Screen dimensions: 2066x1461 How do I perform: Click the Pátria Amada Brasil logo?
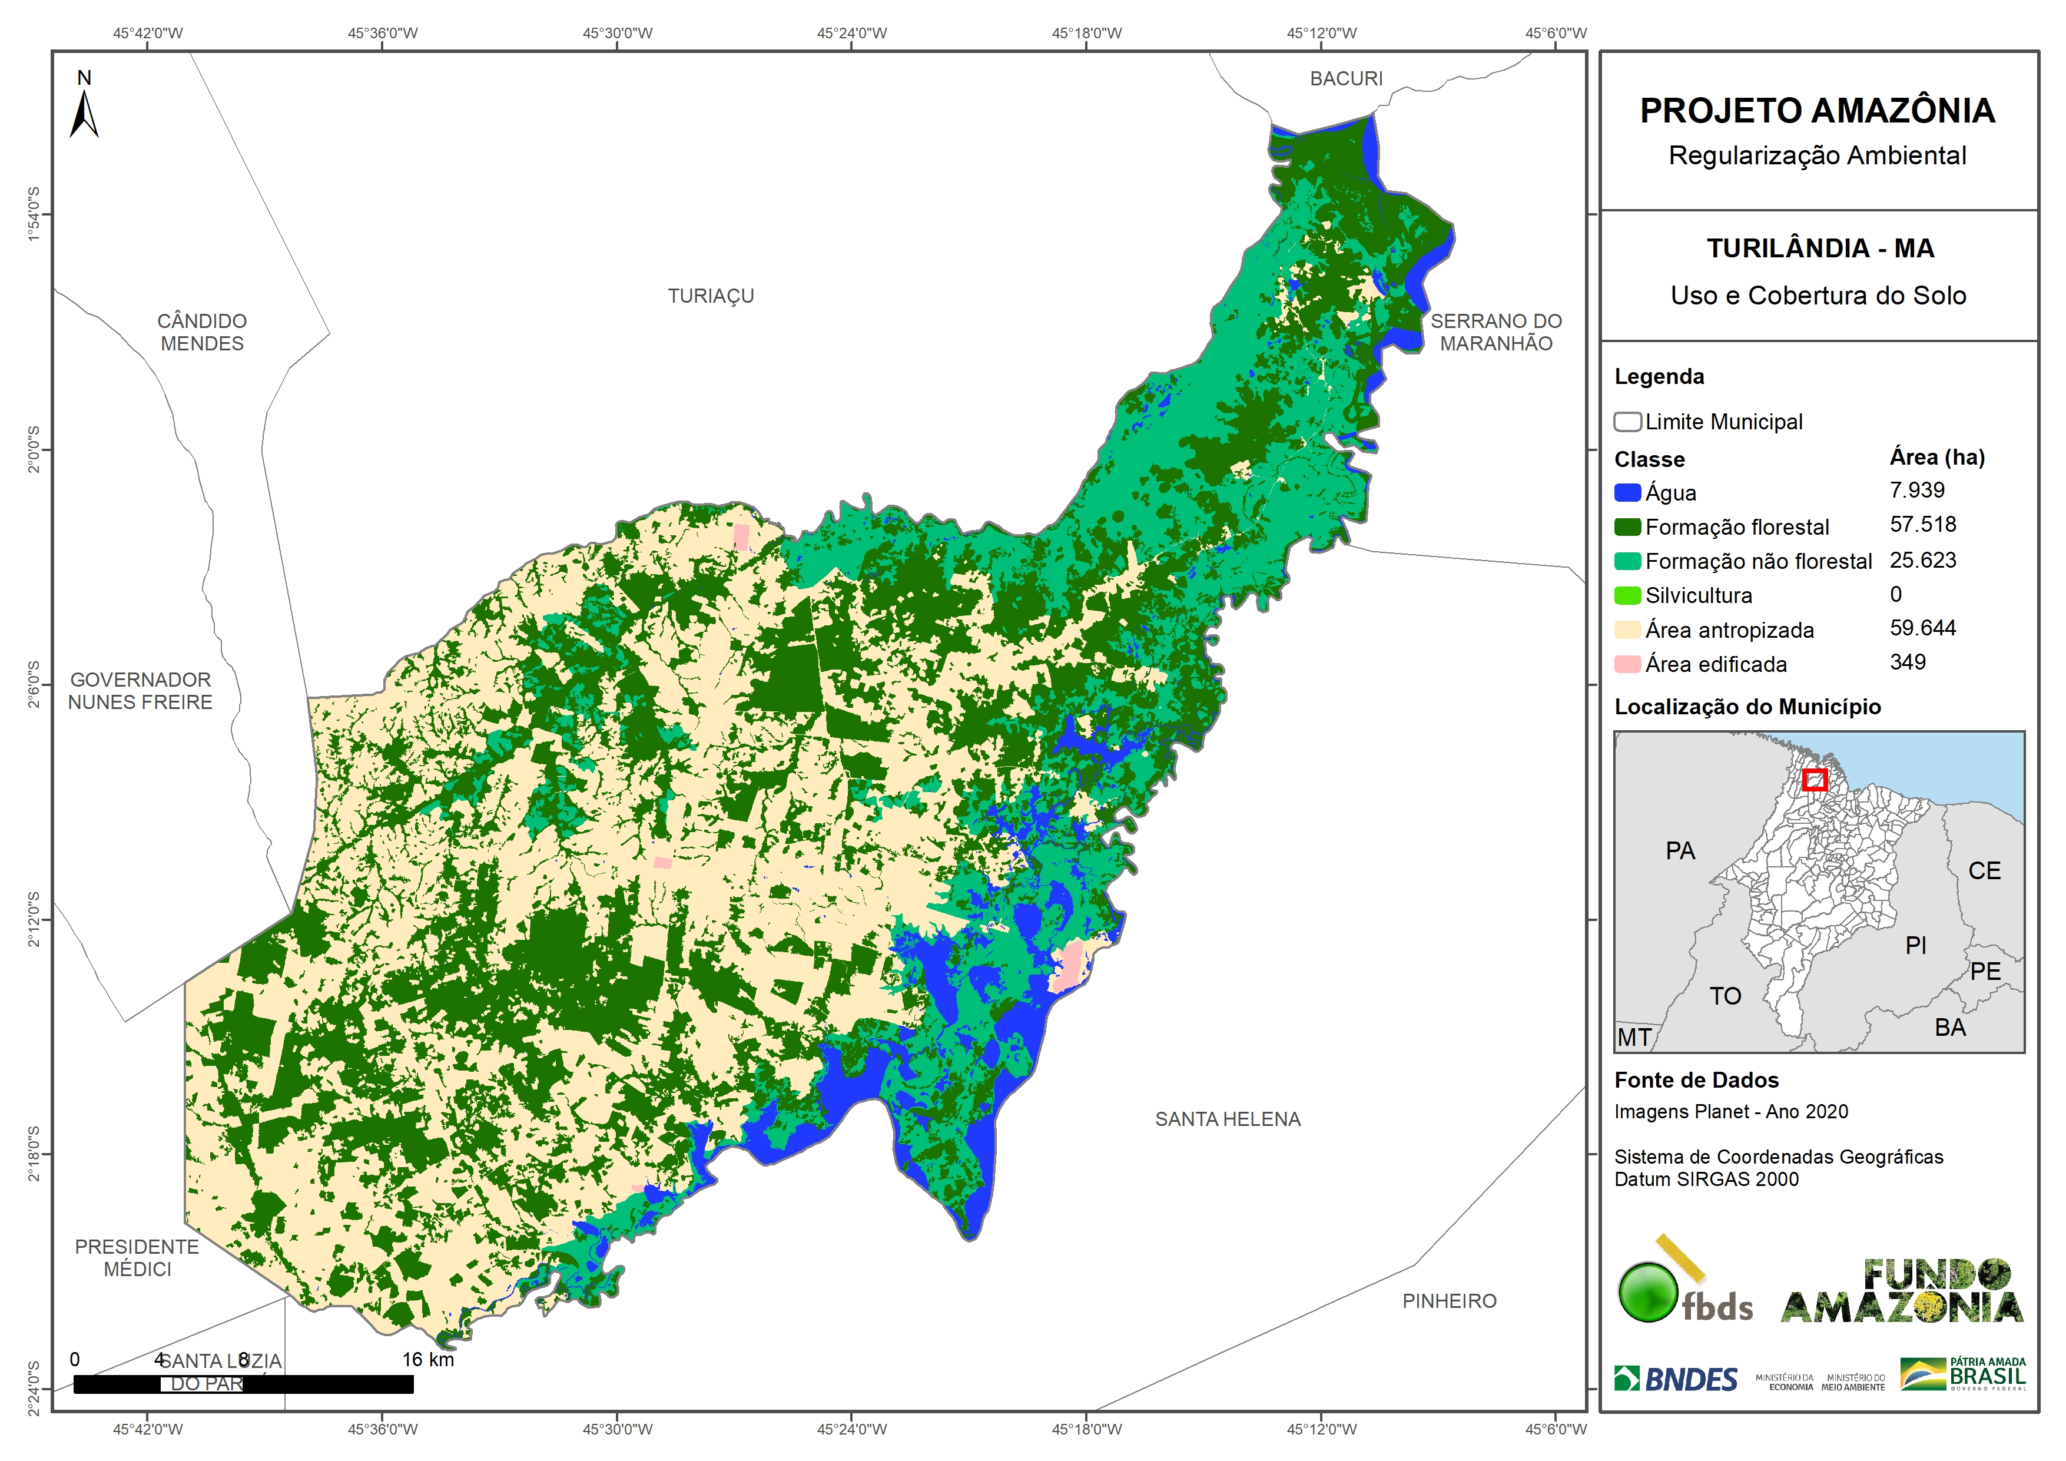click(x=1964, y=1374)
